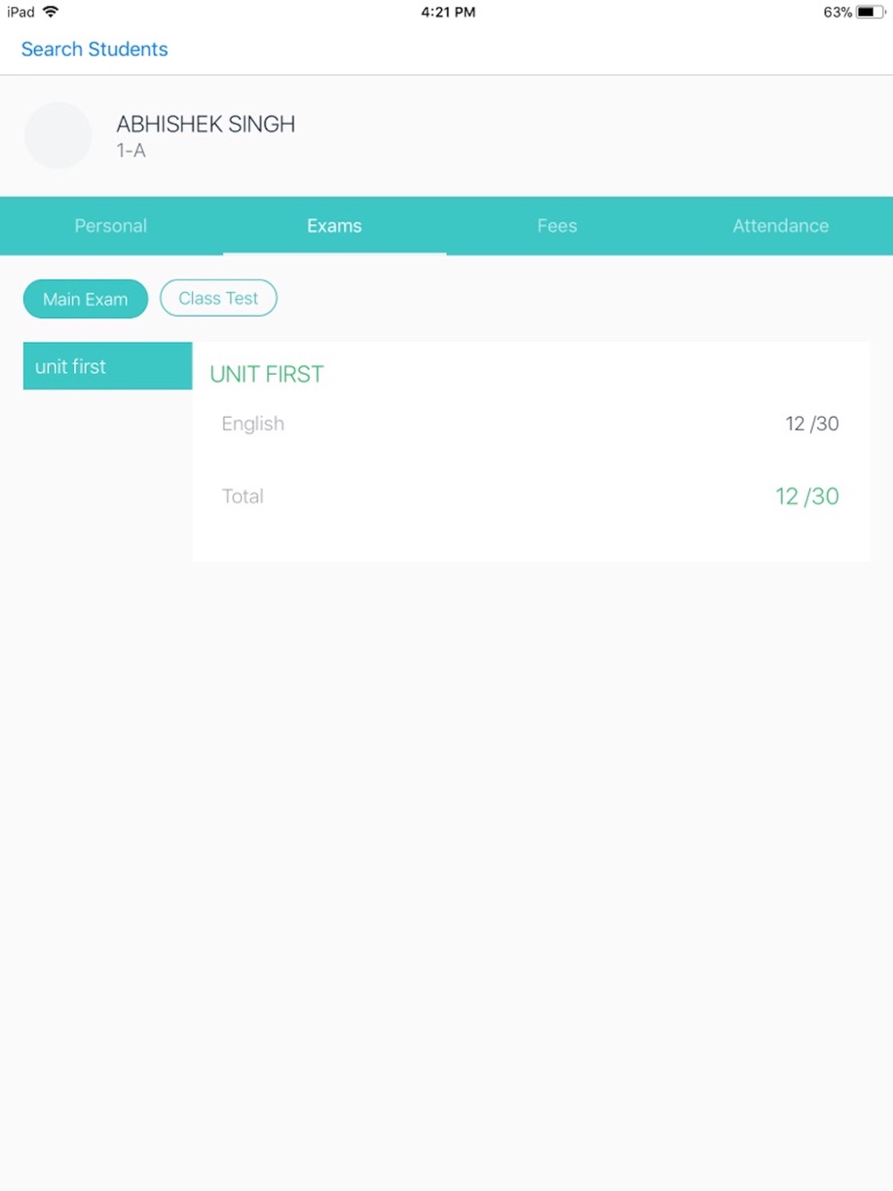Tap the English score 12/30

pyautogui.click(x=812, y=424)
